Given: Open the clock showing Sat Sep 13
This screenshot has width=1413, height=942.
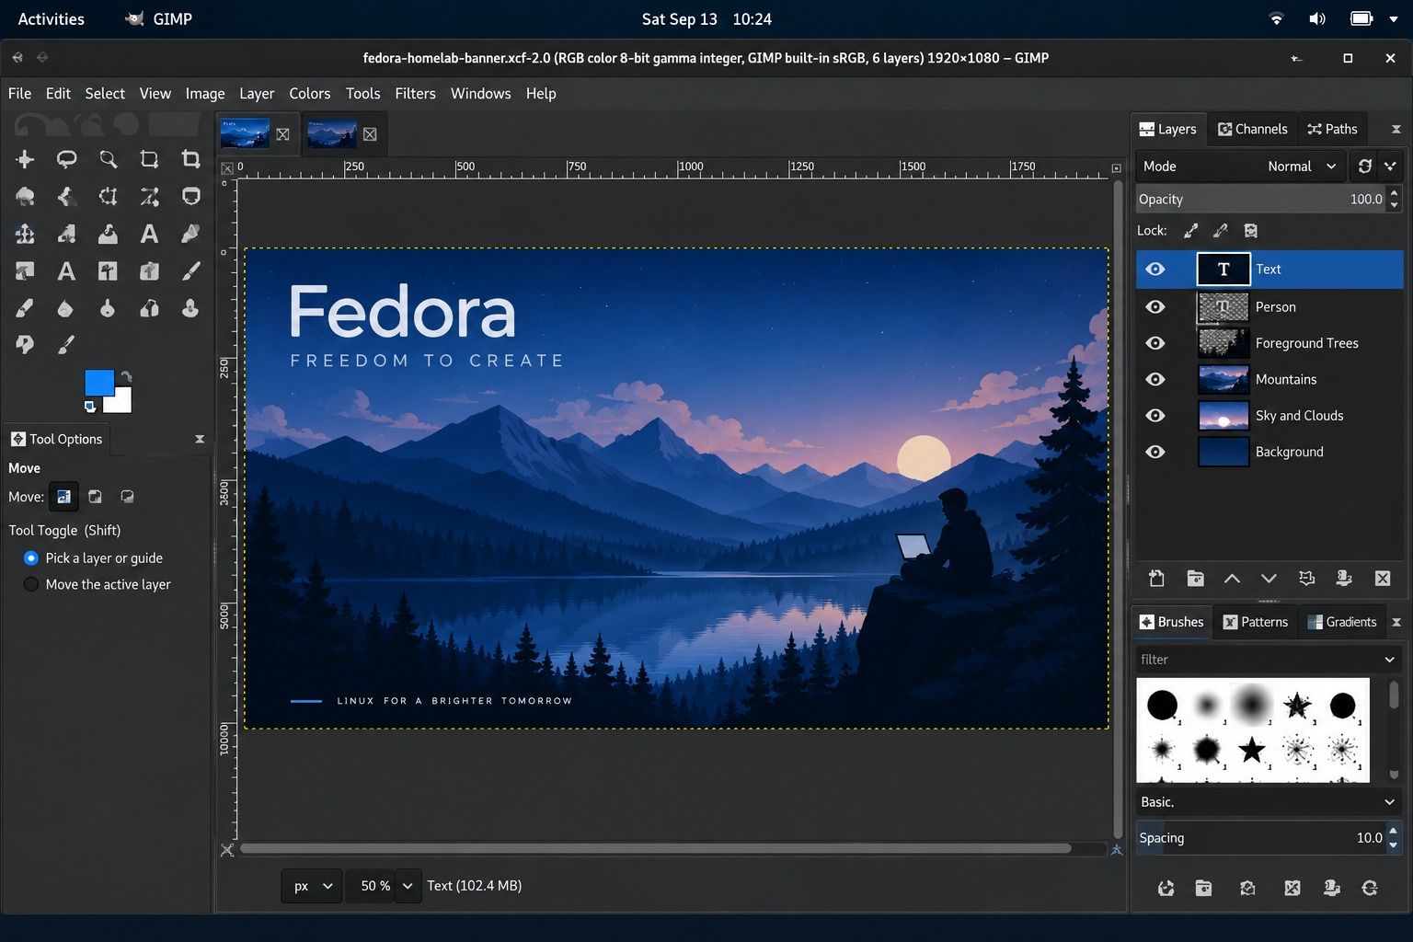Looking at the screenshot, I should [706, 18].
